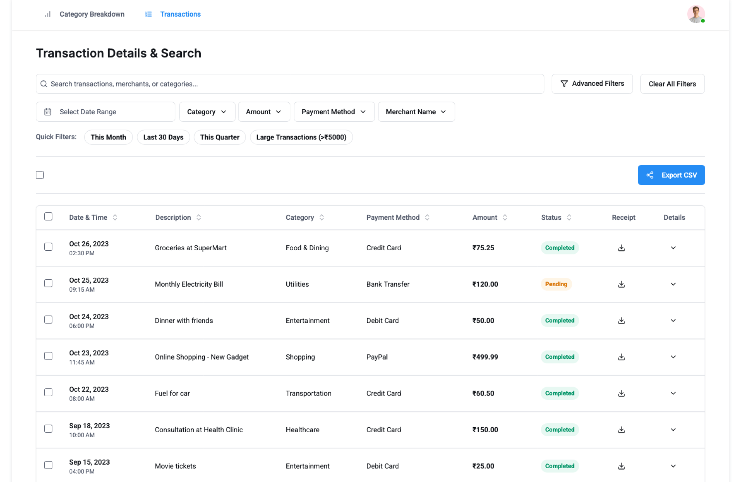Viewport: 741px width, 482px height.
Task: Check the Dinner with friends row checkbox
Action: pos(48,320)
